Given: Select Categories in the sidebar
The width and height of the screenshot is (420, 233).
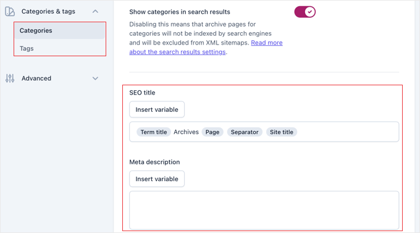Looking at the screenshot, I should 60,30.
